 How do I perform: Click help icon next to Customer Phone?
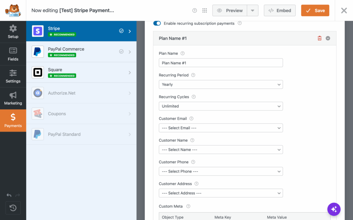pos(193,162)
